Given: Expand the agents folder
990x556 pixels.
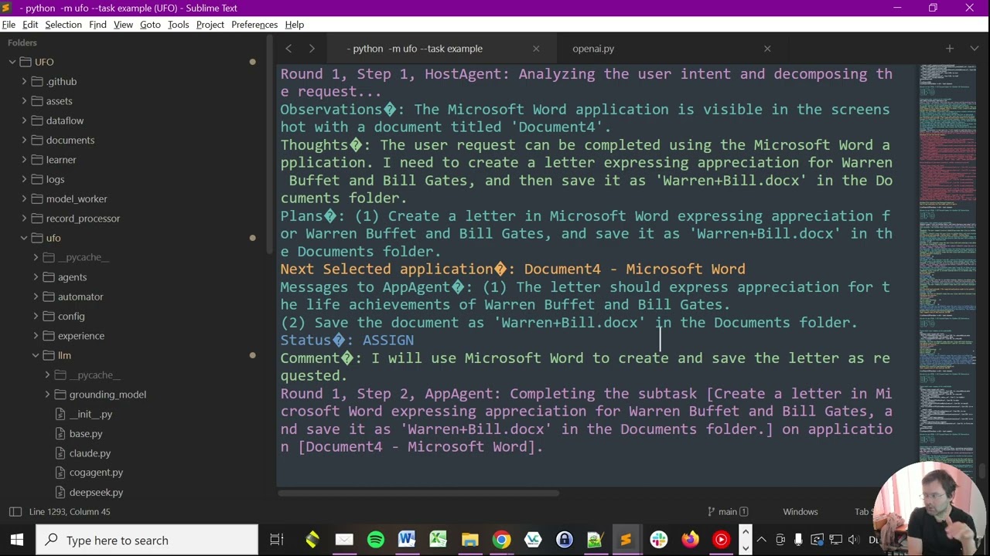Looking at the screenshot, I should point(36,277).
